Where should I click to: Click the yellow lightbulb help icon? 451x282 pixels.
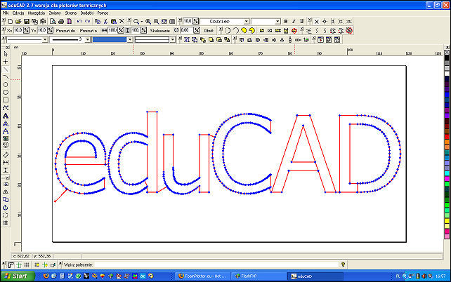coord(343,264)
